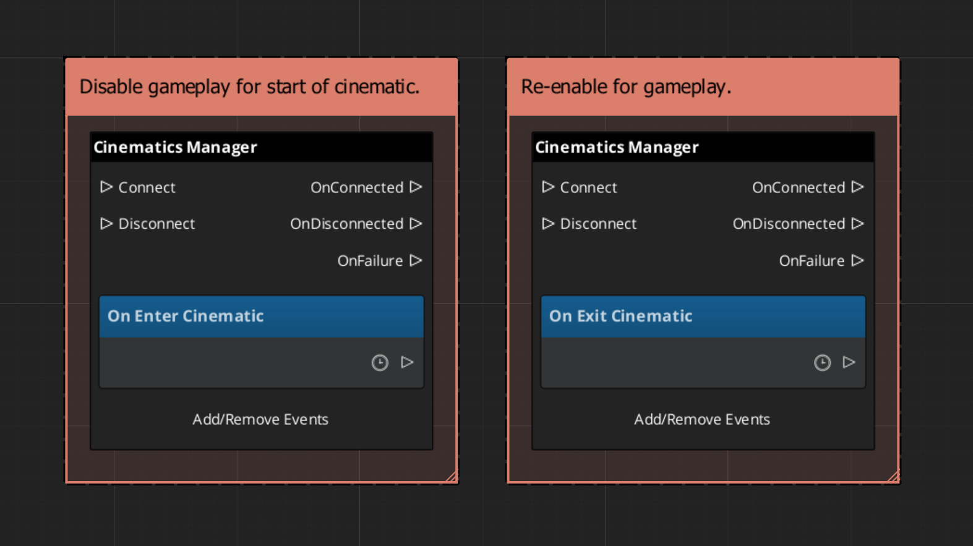The width and height of the screenshot is (973, 546).
Task: Select the On Exit Cinematic event header
Action: coord(703,316)
